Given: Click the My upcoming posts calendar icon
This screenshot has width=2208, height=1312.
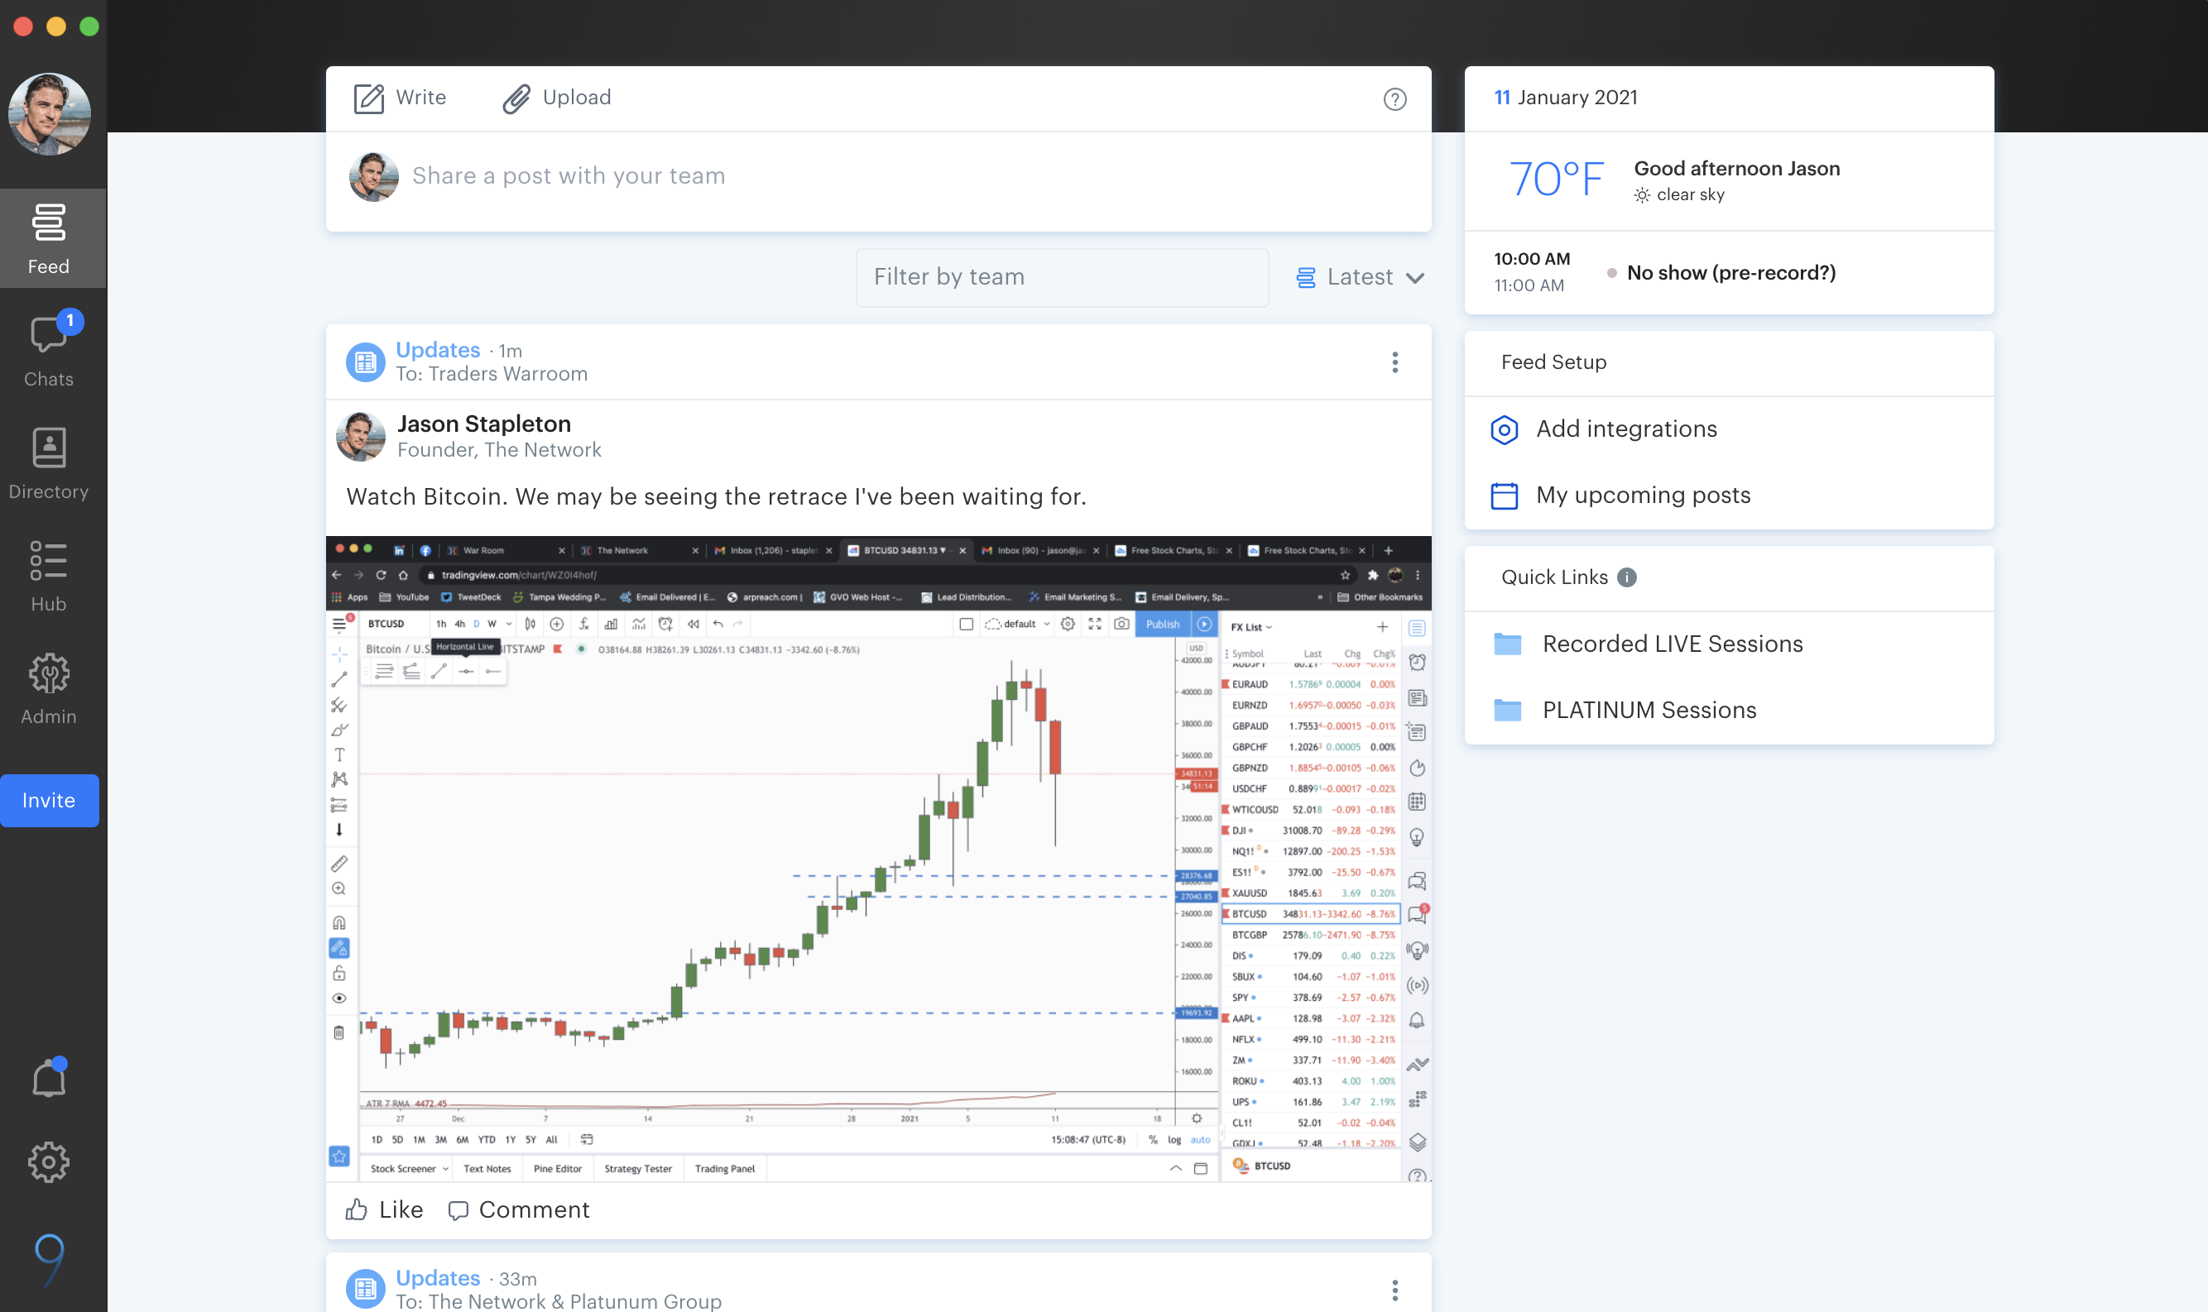Looking at the screenshot, I should [x=1503, y=495].
